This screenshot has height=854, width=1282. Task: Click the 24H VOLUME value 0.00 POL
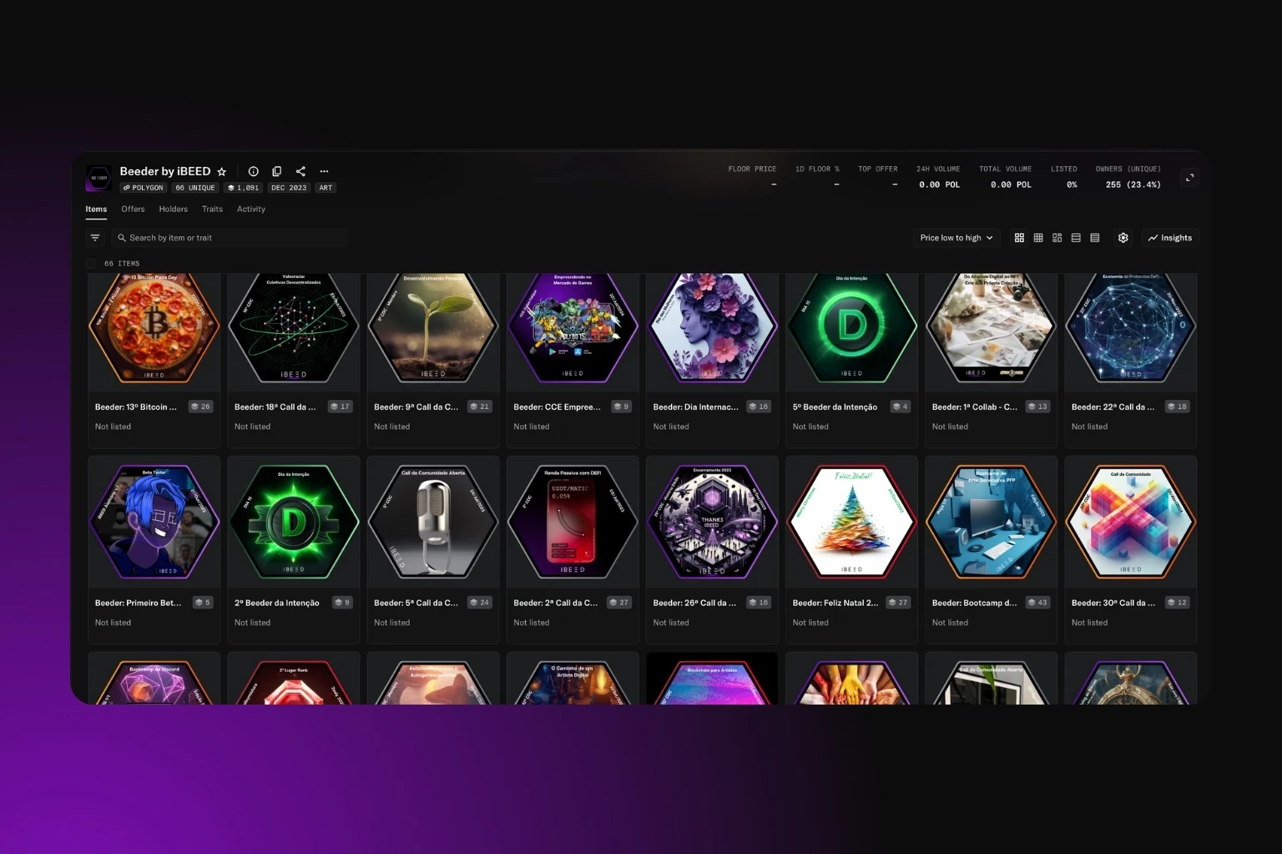(x=939, y=184)
